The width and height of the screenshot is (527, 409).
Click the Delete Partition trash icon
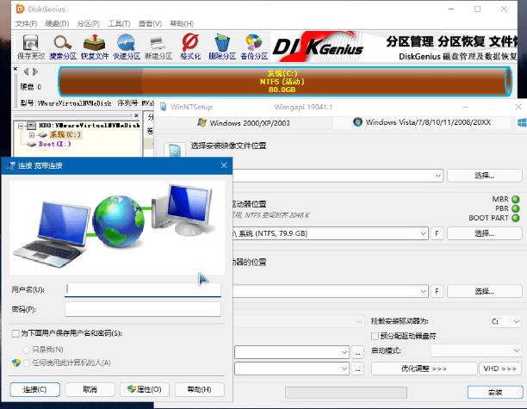click(x=222, y=47)
